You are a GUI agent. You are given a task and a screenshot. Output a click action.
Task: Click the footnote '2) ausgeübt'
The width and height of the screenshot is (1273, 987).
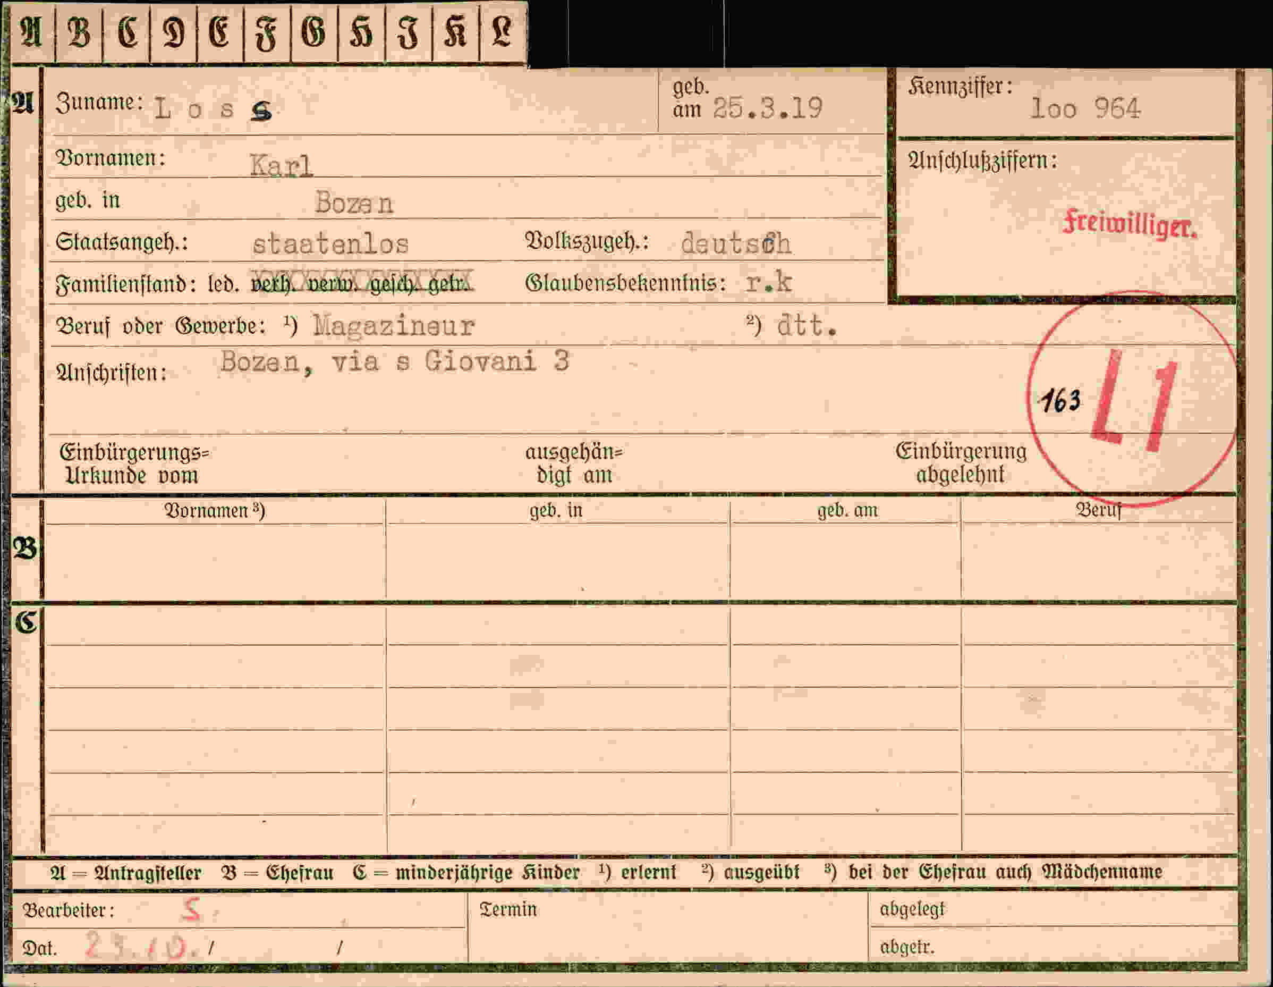[751, 873]
